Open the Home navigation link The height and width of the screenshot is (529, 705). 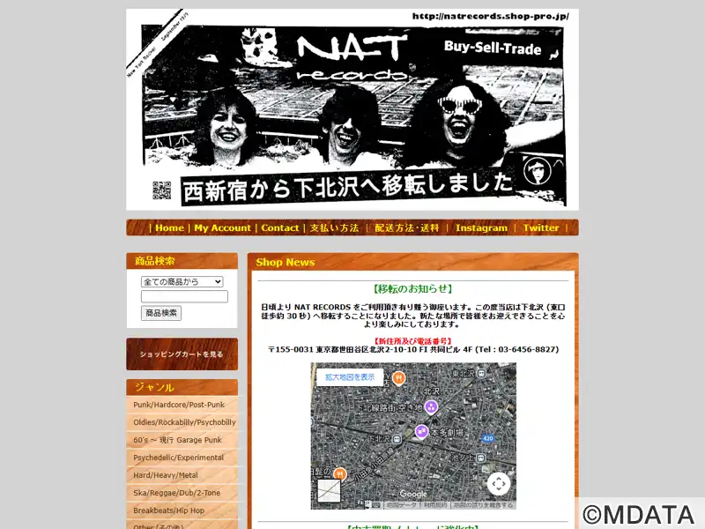pos(169,227)
